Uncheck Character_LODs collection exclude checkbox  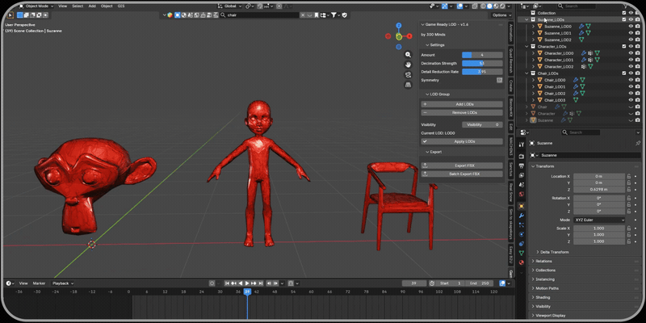click(x=624, y=47)
